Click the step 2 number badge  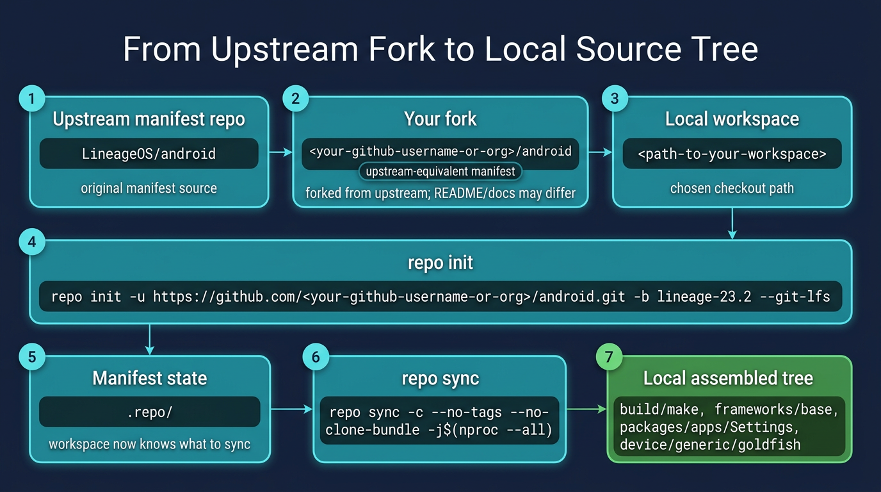pyautogui.click(x=295, y=99)
